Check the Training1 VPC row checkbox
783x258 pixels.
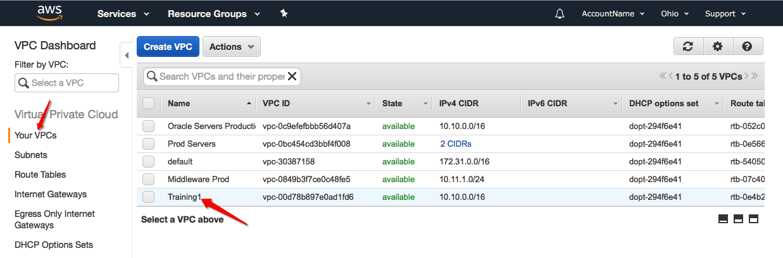149,197
